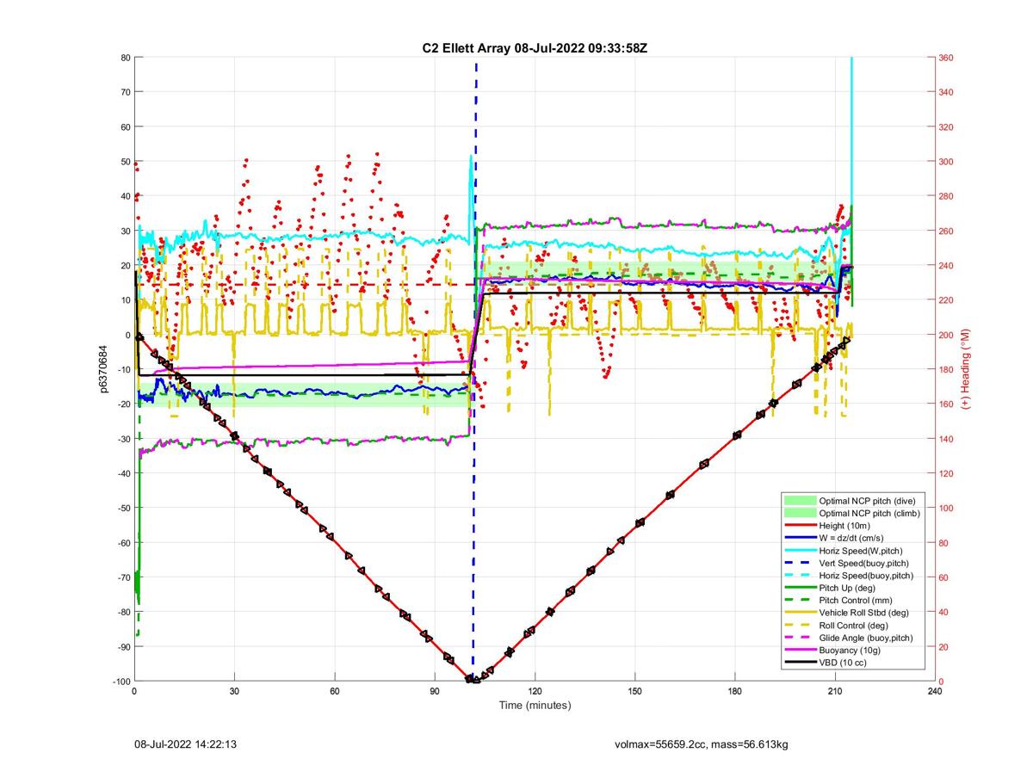Click the 'VBD (10 cc)' legend entry
Image resolution: width=1033 pixels, height=765 pixels.
[x=843, y=663]
